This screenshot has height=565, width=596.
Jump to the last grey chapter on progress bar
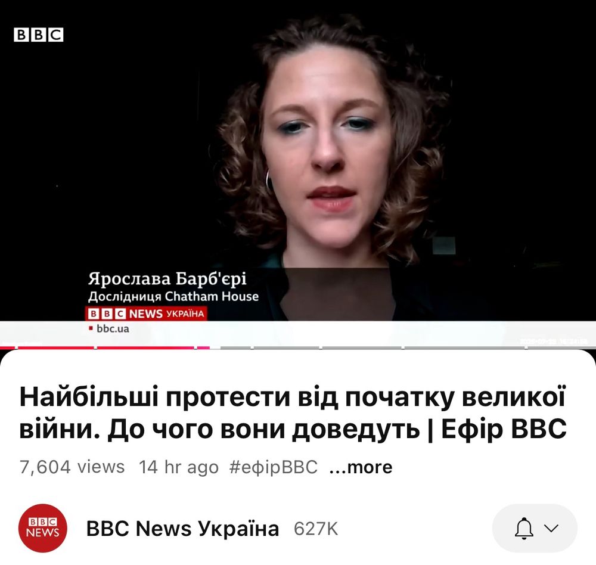562,347
